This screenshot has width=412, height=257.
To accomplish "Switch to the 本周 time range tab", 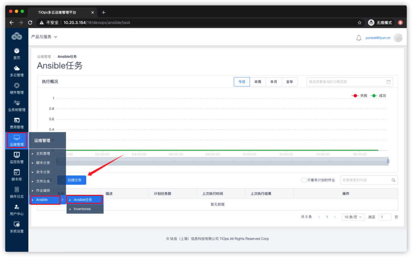I will pos(257,82).
